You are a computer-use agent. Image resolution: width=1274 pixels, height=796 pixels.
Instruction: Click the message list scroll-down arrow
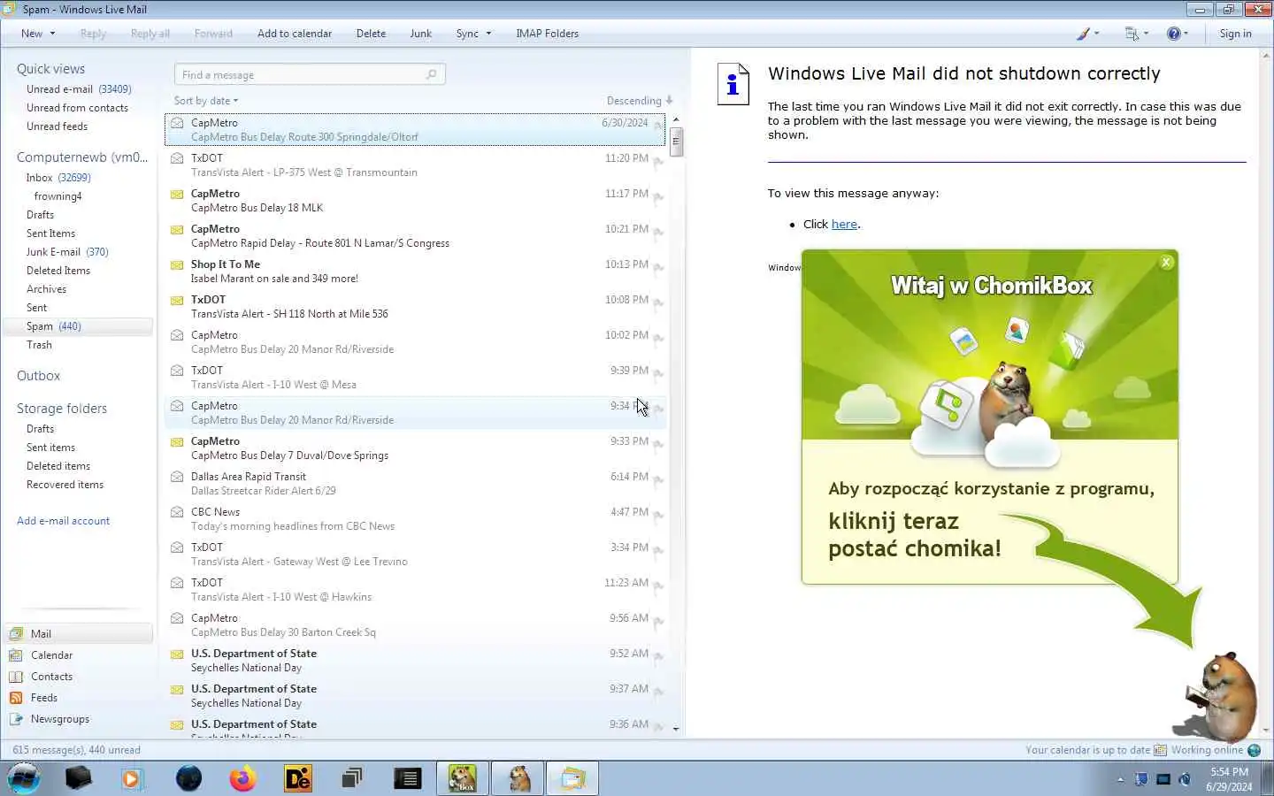[676, 729]
